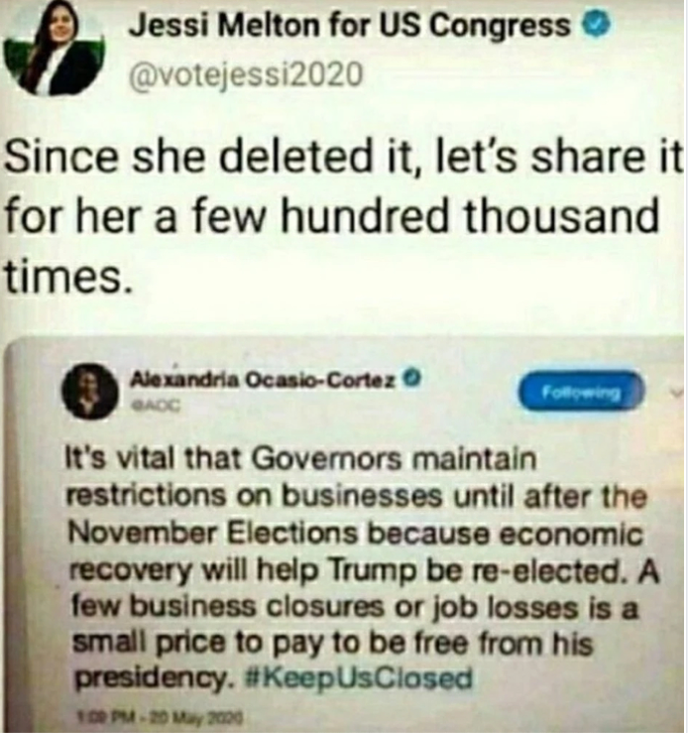
Task: Select the 'few business closures or job losses' line
Action: [355, 608]
